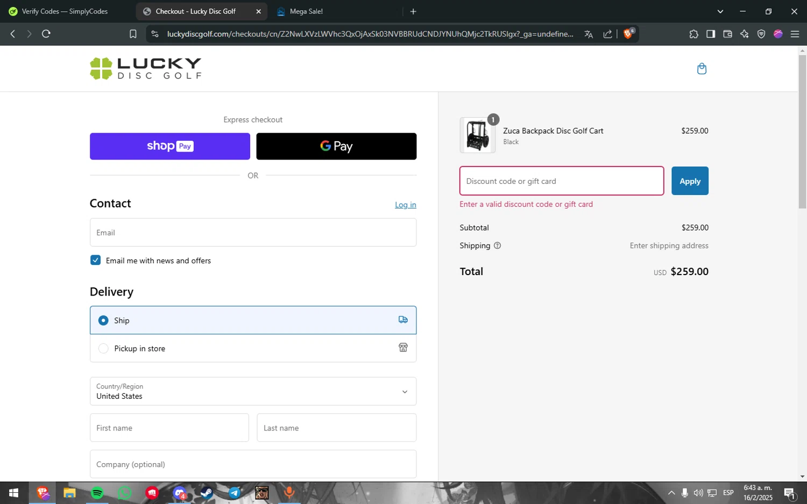
Task: Open Discord from the taskbar
Action: tap(179, 493)
